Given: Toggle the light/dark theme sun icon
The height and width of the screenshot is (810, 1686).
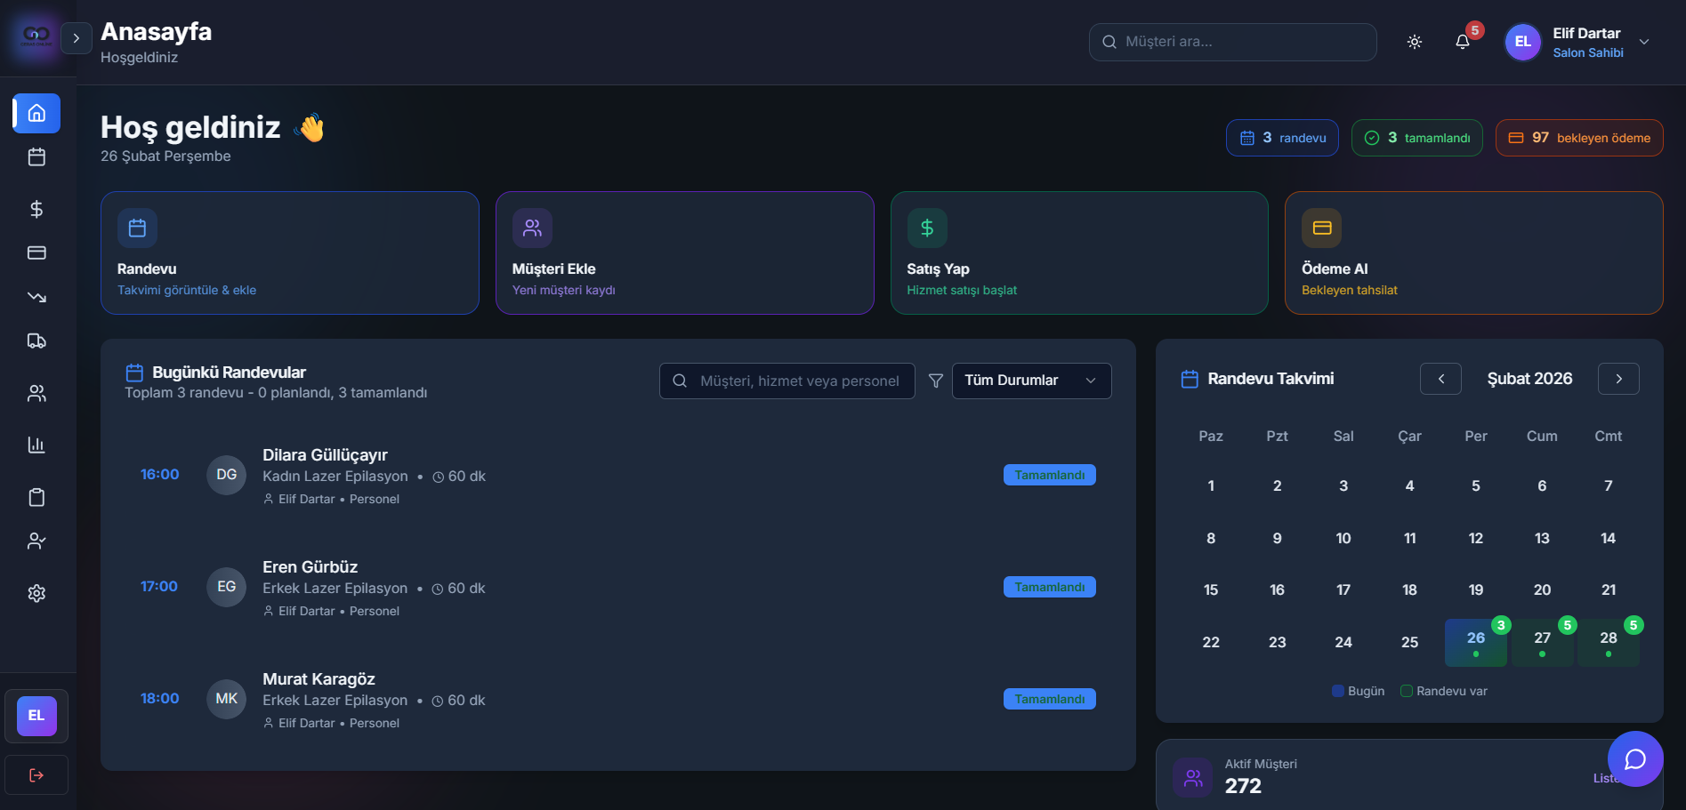Looking at the screenshot, I should (x=1414, y=42).
